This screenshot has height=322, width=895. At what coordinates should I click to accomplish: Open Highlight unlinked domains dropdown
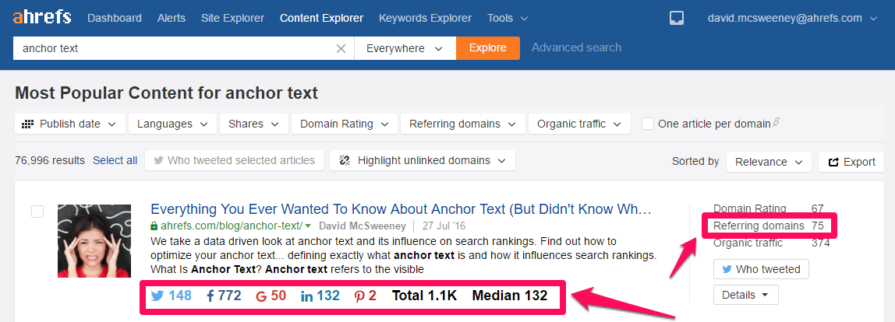coord(423,161)
